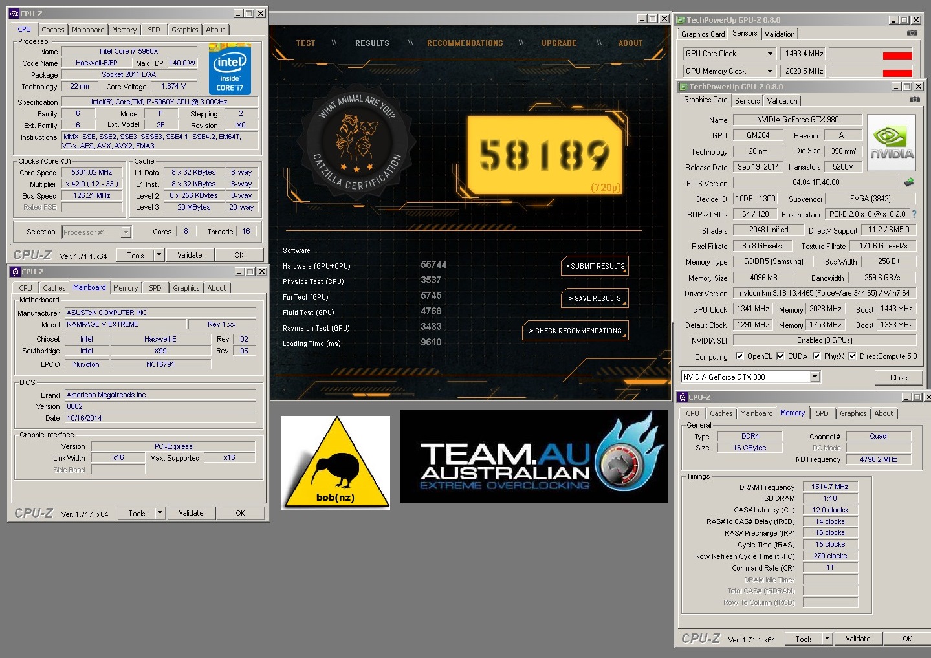Switch to Caches tab in CPU-Z CPU window
The image size is (931, 658).
[x=53, y=30]
